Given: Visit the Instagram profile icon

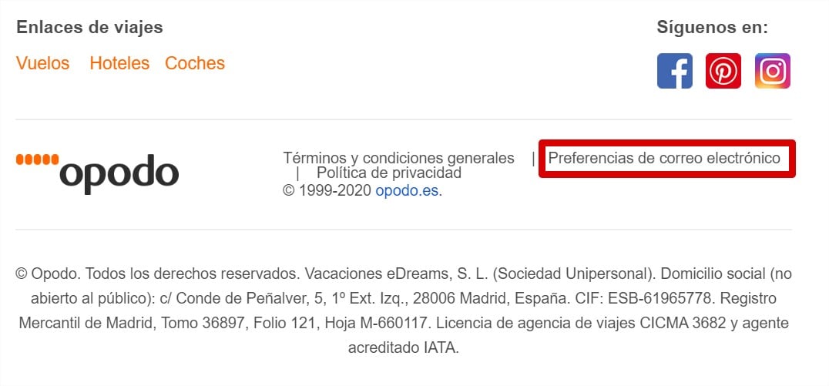Looking at the screenshot, I should (772, 71).
